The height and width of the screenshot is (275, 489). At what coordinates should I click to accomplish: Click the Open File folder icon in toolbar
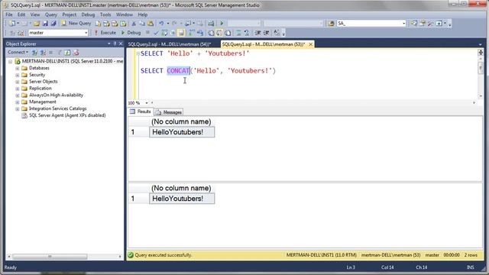[x=37, y=24]
